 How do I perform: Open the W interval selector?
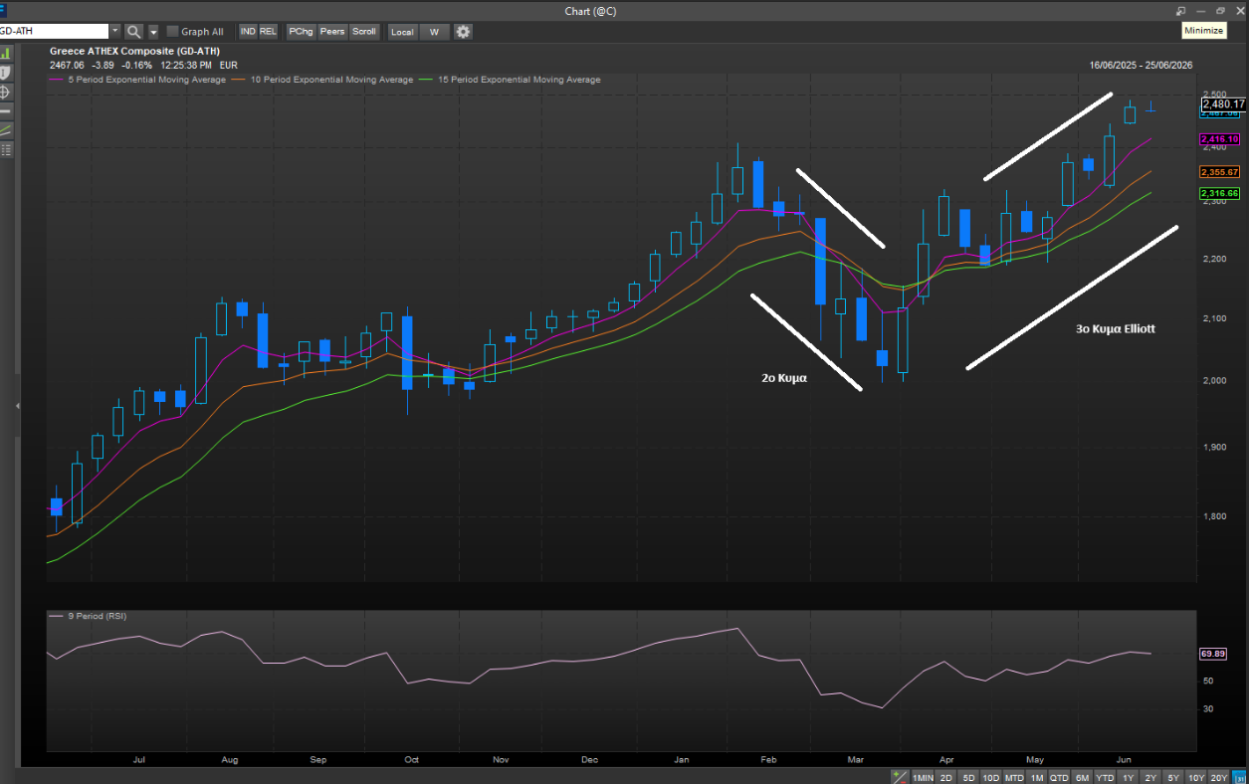(x=434, y=32)
